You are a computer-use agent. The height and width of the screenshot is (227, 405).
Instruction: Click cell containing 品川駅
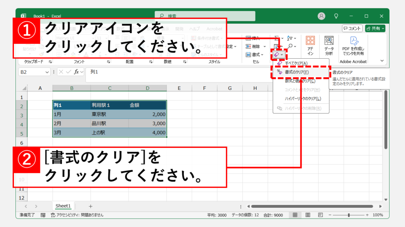pyautogui.click(x=110, y=123)
